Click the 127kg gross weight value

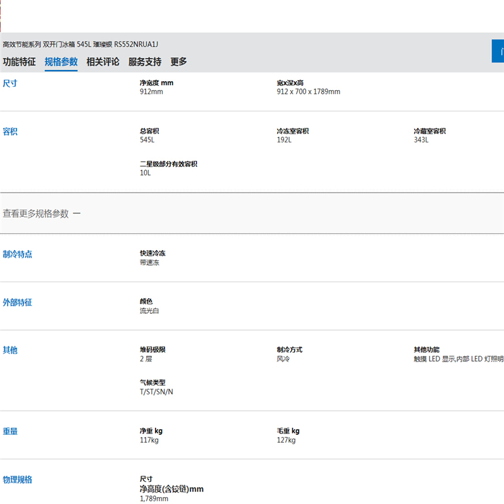point(286,440)
